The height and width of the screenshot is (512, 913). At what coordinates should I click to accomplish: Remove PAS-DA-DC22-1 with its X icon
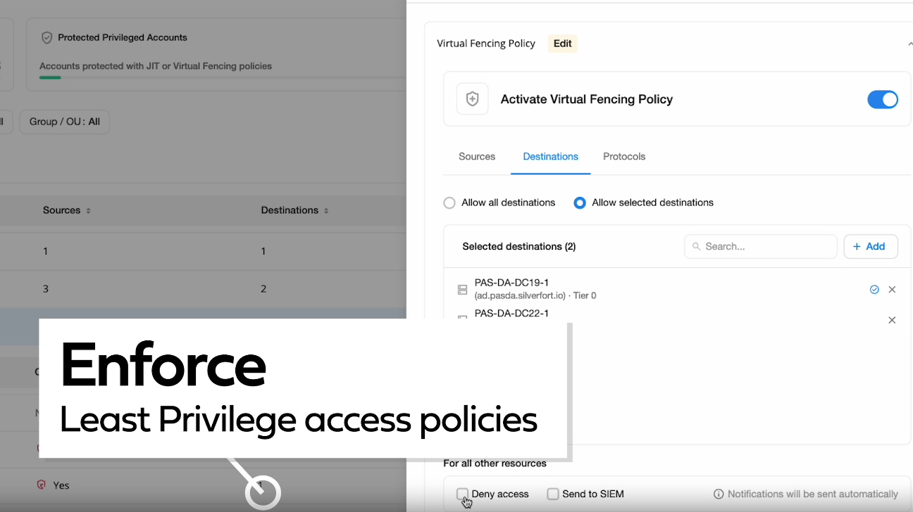click(x=892, y=320)
